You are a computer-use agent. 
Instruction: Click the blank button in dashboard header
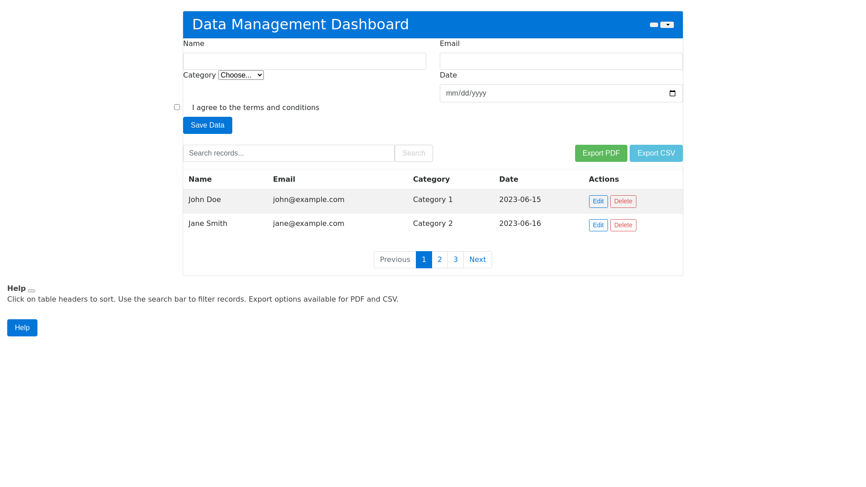pos(654,25)
